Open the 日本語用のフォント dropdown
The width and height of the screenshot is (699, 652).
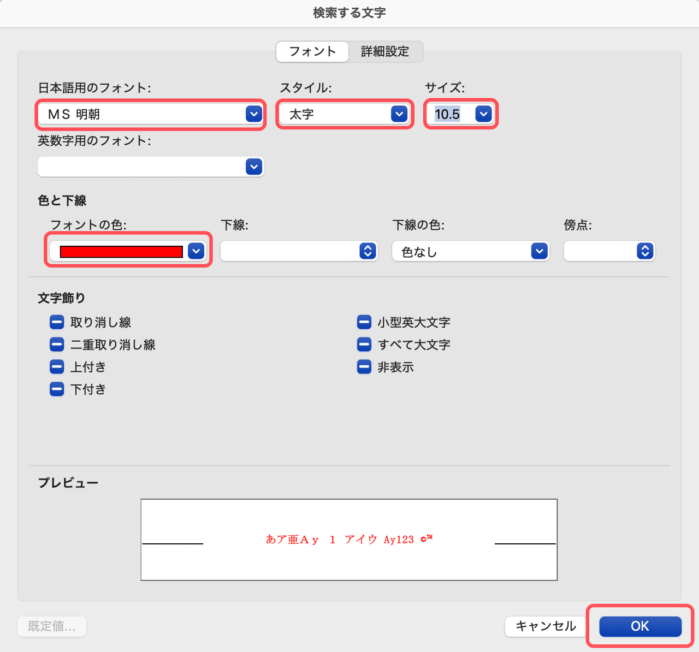(x=253, y=114)
